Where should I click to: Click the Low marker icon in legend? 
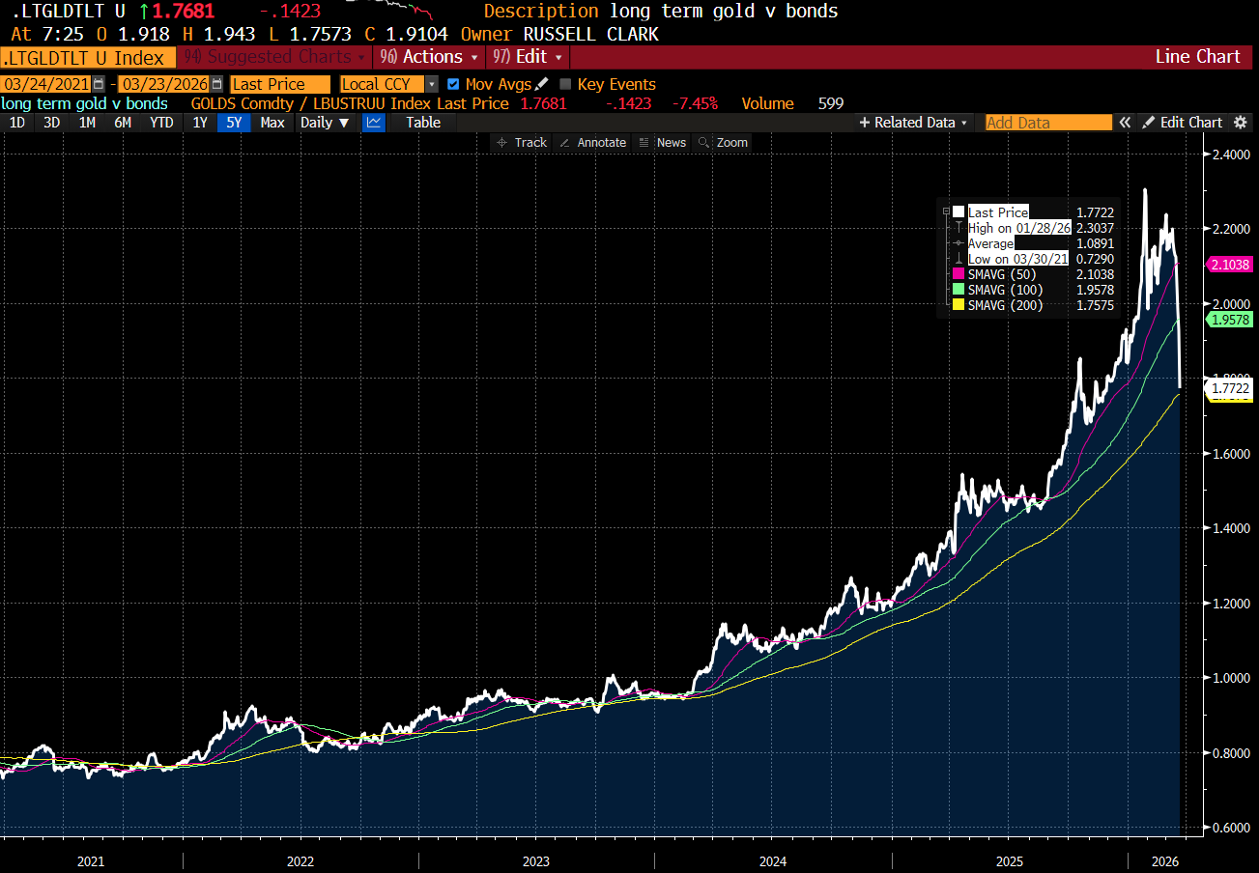[958, 259]
